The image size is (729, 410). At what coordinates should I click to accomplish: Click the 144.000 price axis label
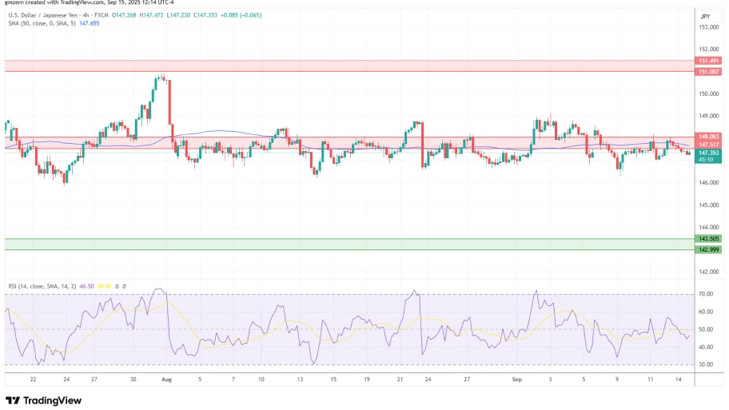click(x=708, y=227)
